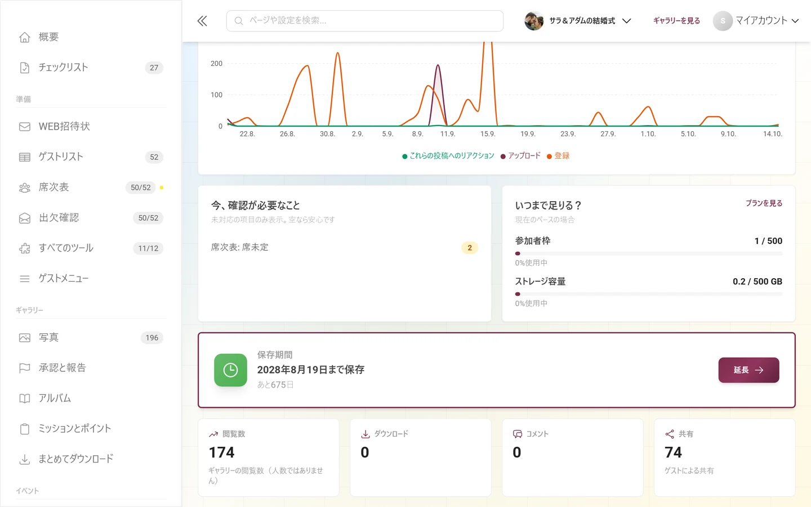This screenshot has width=811, height=507.
Task: Toggle これらの投稿へのリアクション legend series
Action: [448, 156]
